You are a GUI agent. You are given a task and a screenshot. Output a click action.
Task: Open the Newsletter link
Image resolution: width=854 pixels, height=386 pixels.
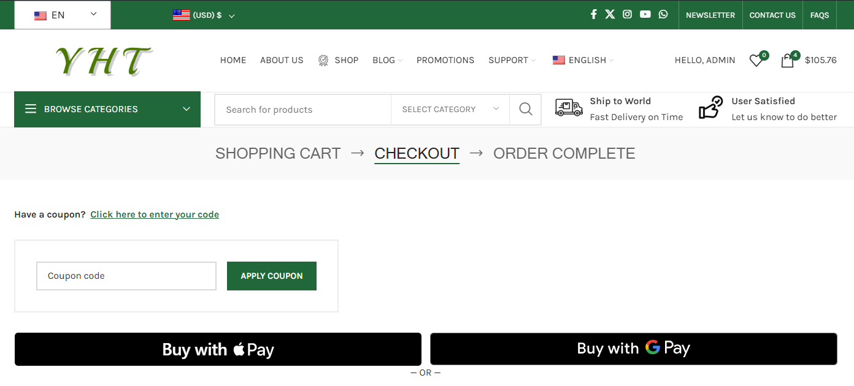point(710,15)
